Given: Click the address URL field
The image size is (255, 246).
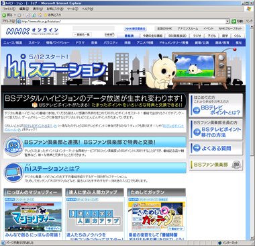Looking at the screenshot, I should click(123, 22).
